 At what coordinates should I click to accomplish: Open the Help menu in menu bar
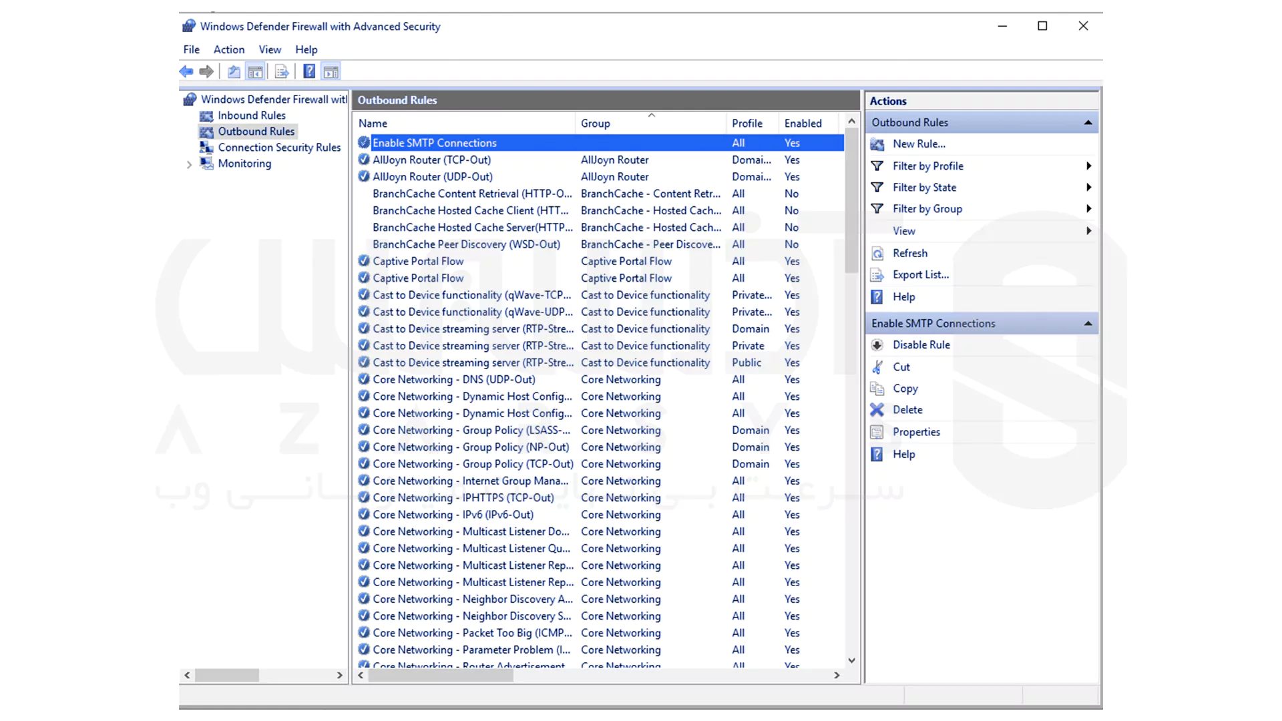[306, 49]
